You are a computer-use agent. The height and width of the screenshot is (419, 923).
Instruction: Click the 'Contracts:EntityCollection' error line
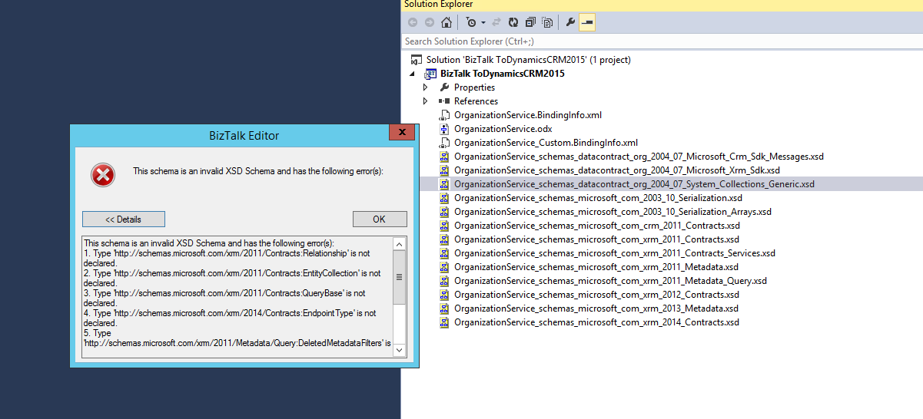click(x=232, y=278)
